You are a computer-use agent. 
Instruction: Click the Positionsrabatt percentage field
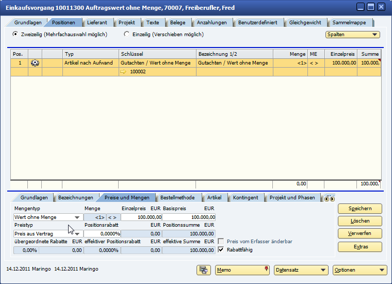[x=102, y=234]
